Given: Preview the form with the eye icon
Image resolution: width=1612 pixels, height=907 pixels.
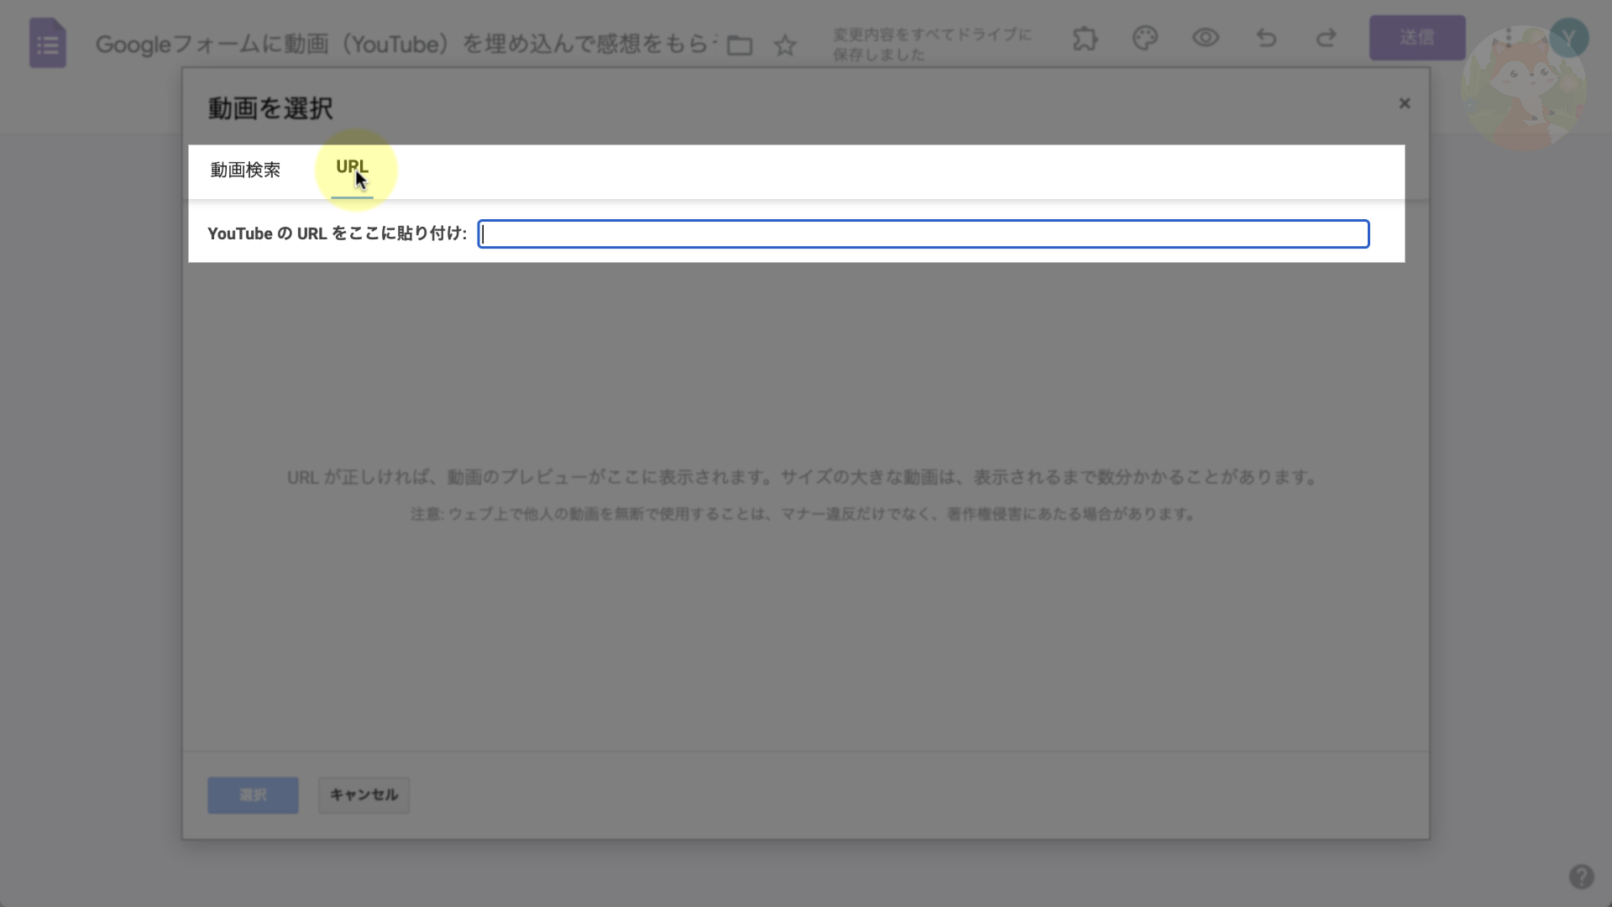Looking at the screenshot, I should click(x=1206, y=38).
